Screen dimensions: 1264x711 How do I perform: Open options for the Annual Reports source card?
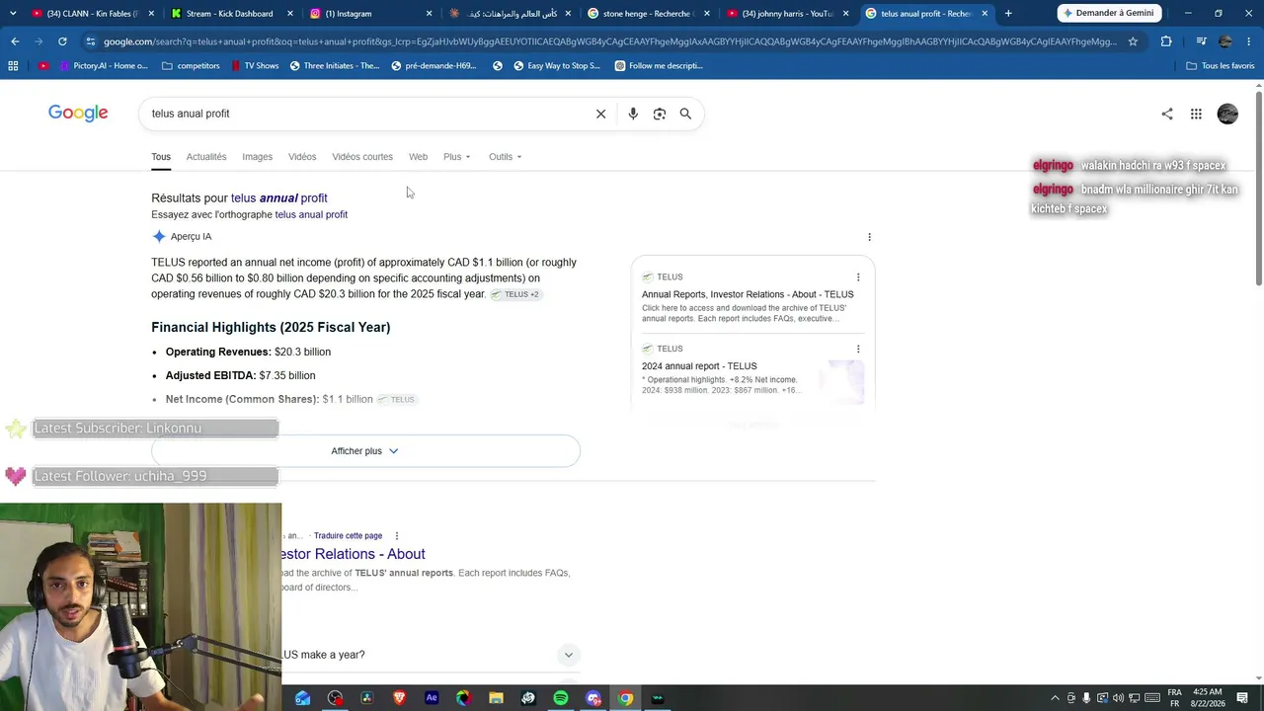(858, 277)
